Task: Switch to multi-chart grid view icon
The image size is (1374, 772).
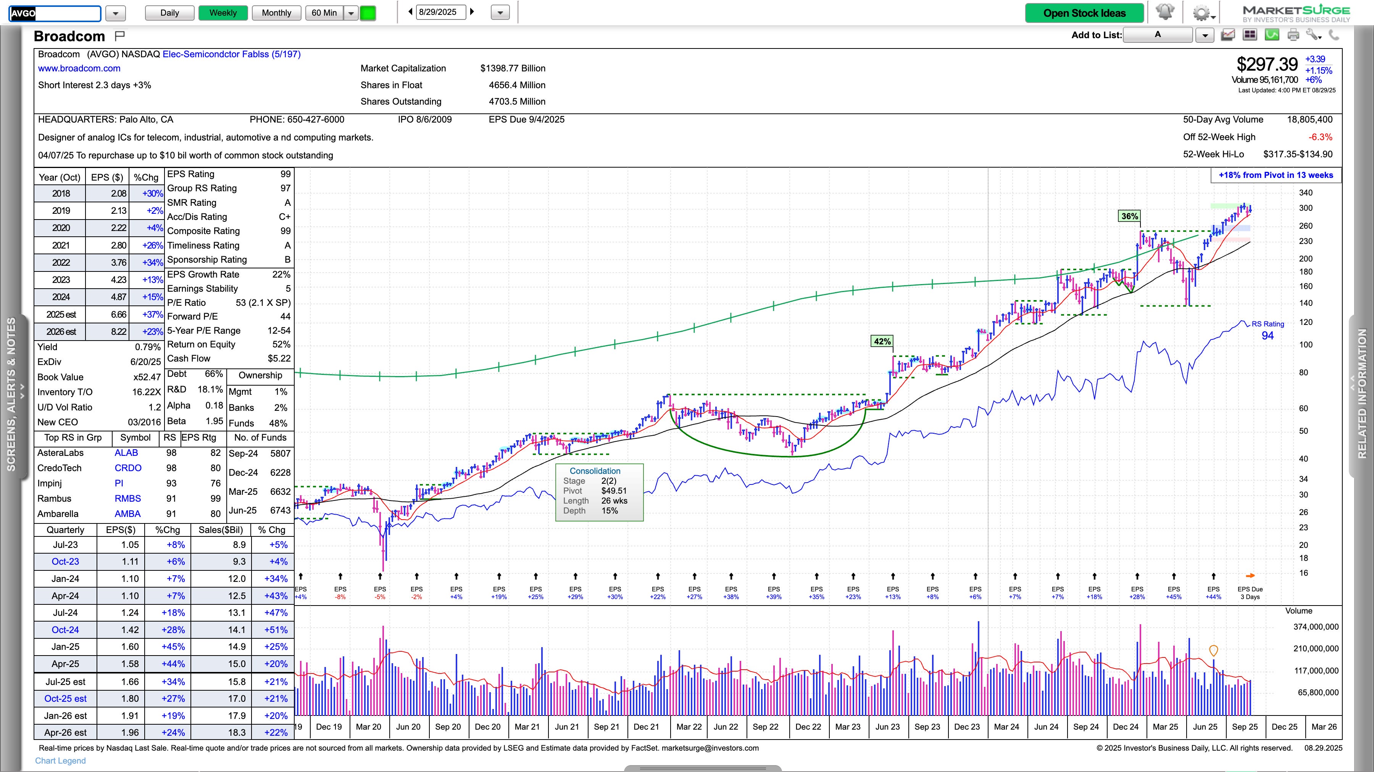Action: pos(1249,35)
